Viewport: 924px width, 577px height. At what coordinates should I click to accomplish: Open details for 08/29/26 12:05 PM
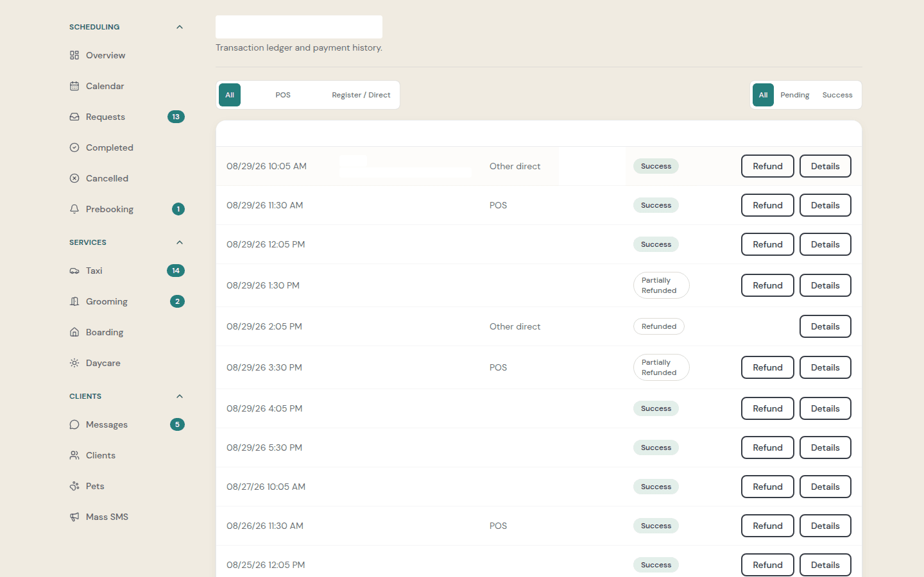(x=825, y=244)
